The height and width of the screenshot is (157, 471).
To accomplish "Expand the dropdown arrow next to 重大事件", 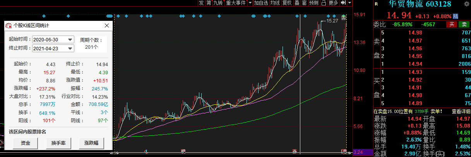I will 250,3.
